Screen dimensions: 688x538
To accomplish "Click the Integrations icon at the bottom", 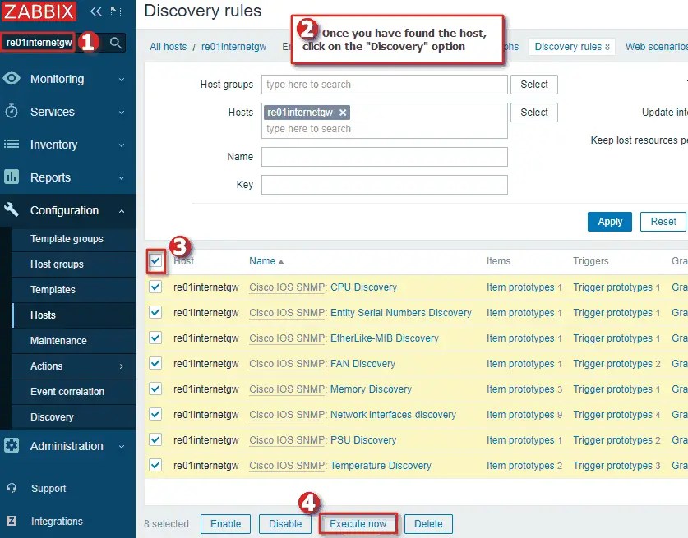I will point(13,521).
